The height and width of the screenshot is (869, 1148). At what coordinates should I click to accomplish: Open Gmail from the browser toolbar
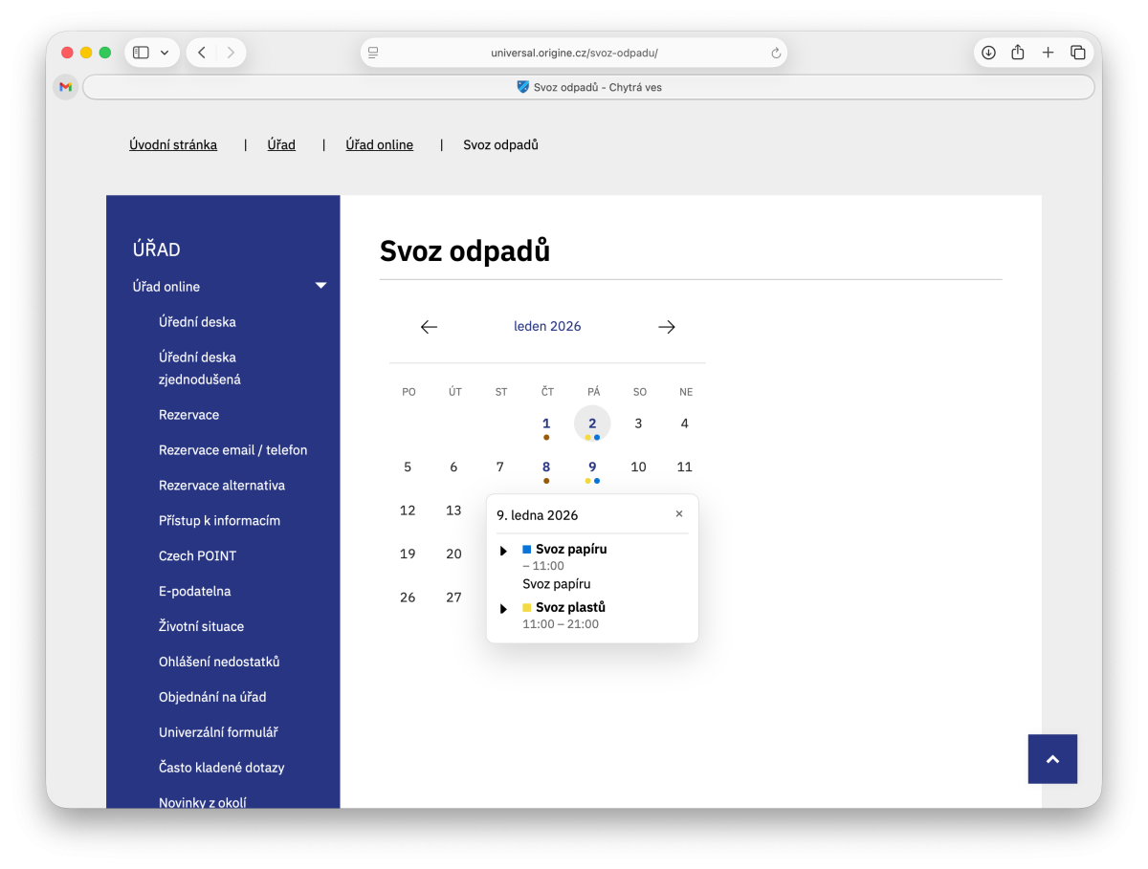(64, 86)
